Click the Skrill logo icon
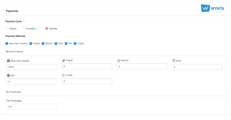Screen dimensions: 231x120 [x=174, y=61]
